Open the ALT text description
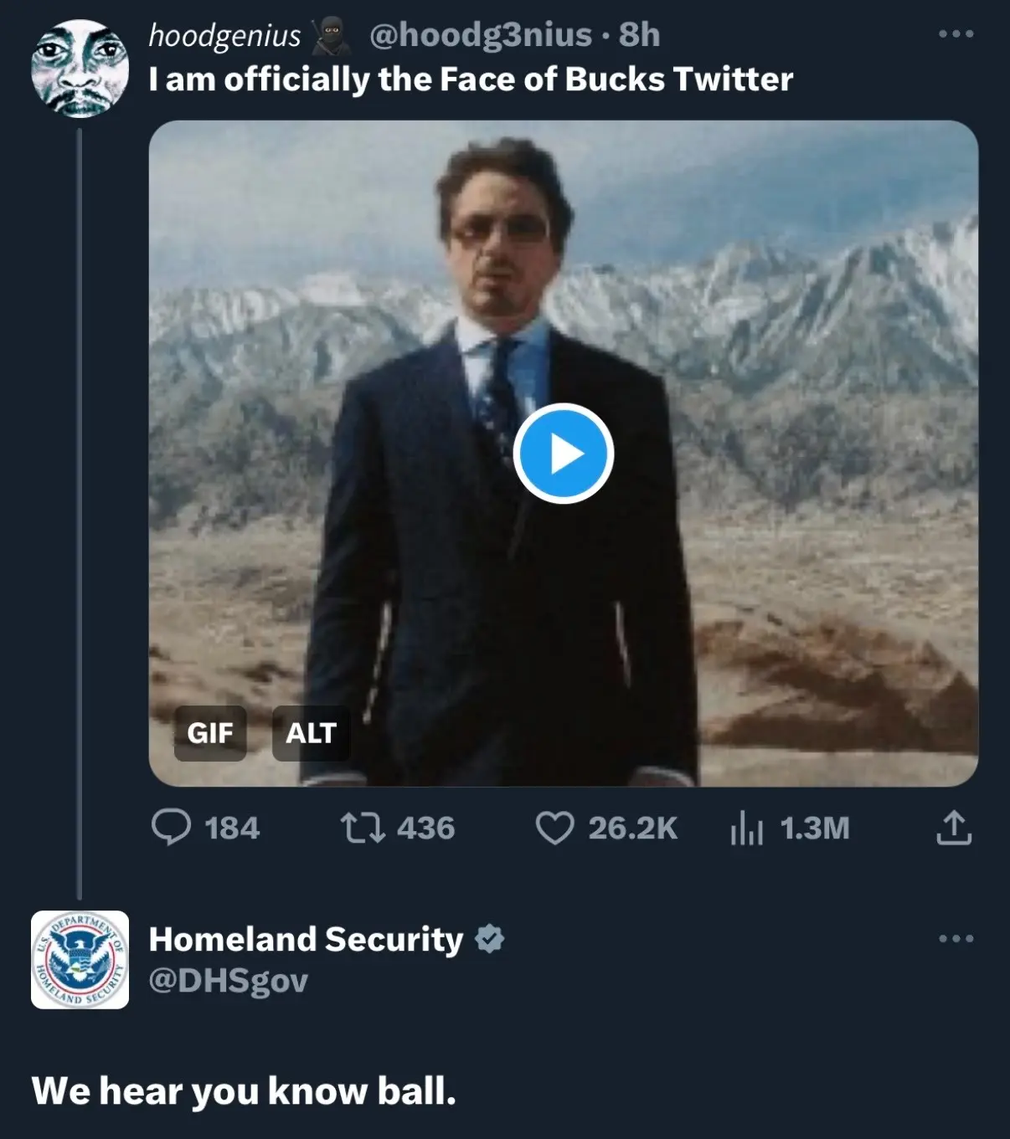This screenshot has height=1139, width=1010. coord(310,735)
